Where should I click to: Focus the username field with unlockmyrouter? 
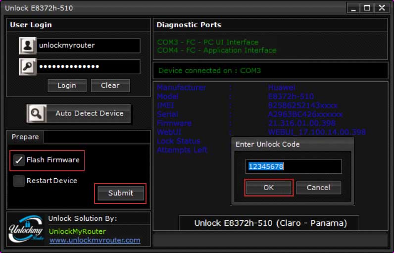coord(89,46)
